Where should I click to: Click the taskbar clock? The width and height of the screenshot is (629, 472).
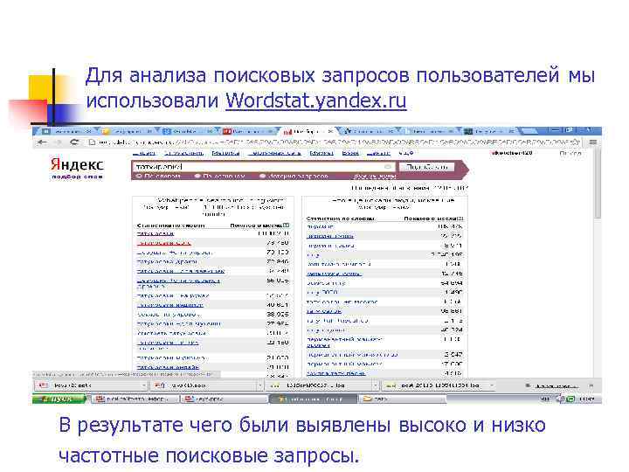(585, 399)
